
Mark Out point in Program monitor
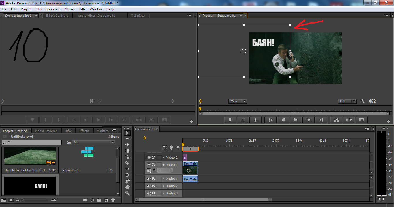point(255,120)
